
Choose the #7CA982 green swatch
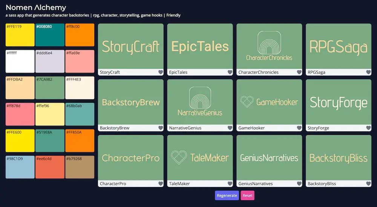[49, 88]
